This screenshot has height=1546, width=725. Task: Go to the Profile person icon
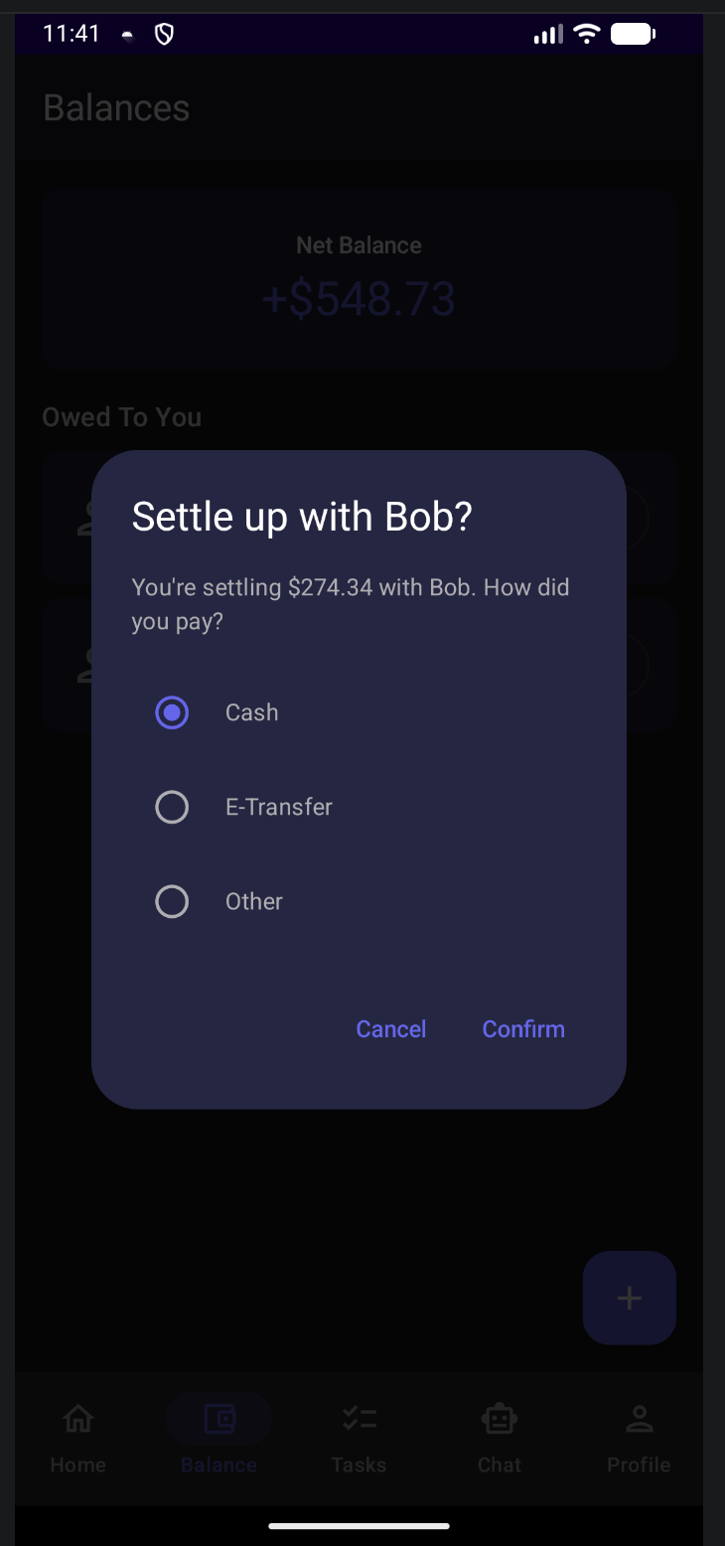pyautogui.click(x=639, y=1419)
